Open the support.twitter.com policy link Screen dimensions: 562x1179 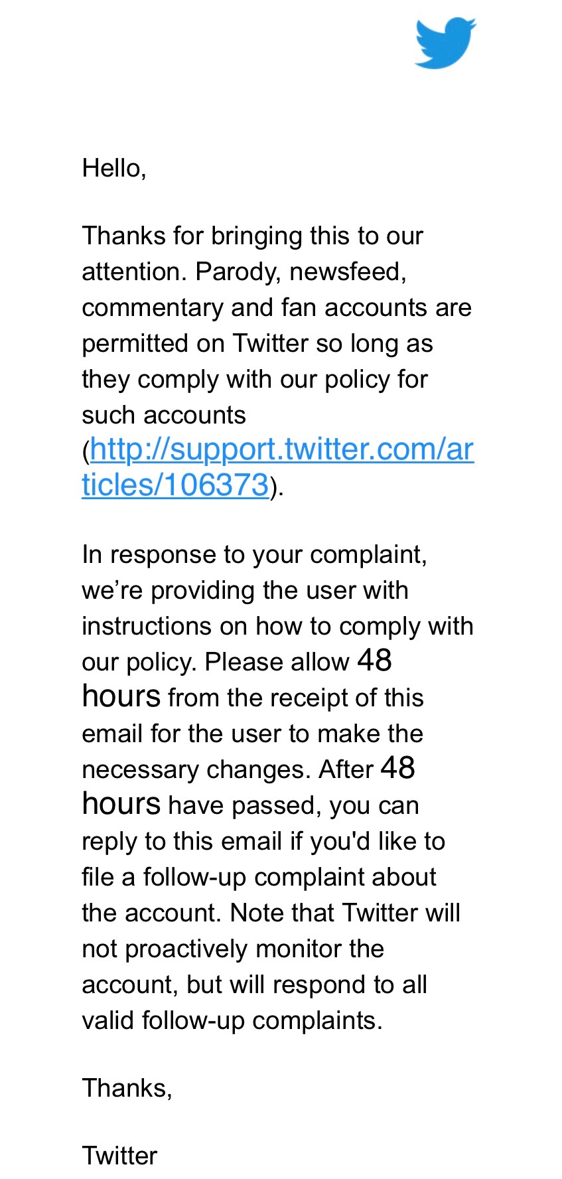281,450
